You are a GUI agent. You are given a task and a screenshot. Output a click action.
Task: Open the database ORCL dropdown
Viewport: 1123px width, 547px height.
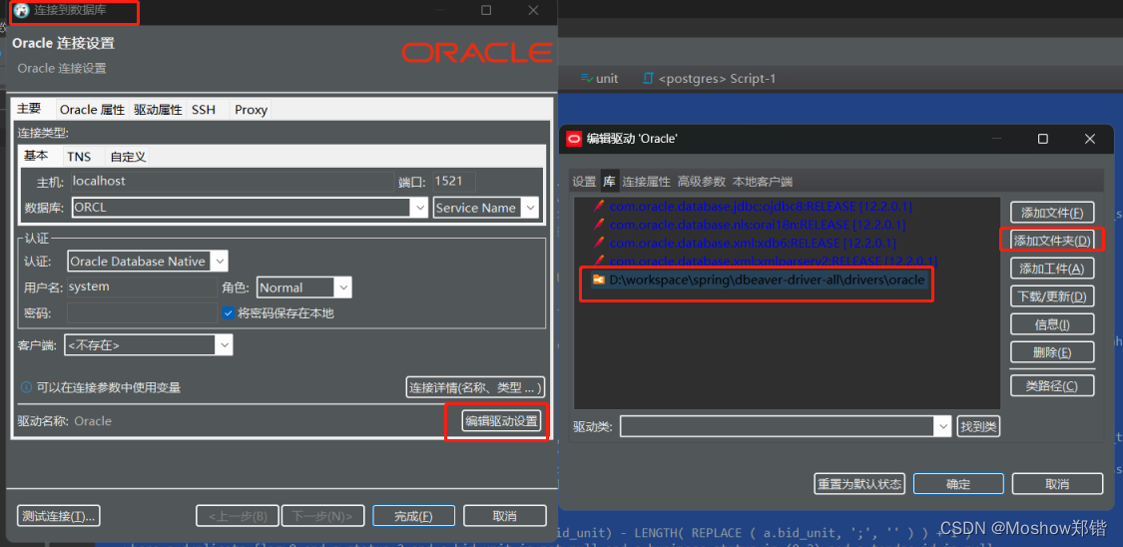(419, 208)
